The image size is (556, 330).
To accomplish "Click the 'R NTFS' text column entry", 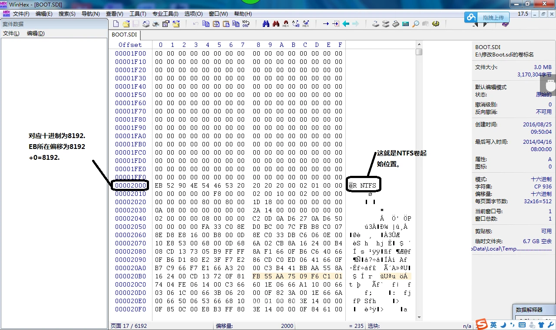I will coord(363,185).
